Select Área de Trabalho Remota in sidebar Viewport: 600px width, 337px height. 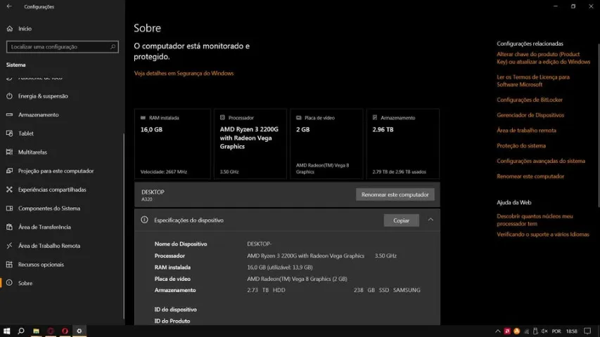click(x=49, y=246)
